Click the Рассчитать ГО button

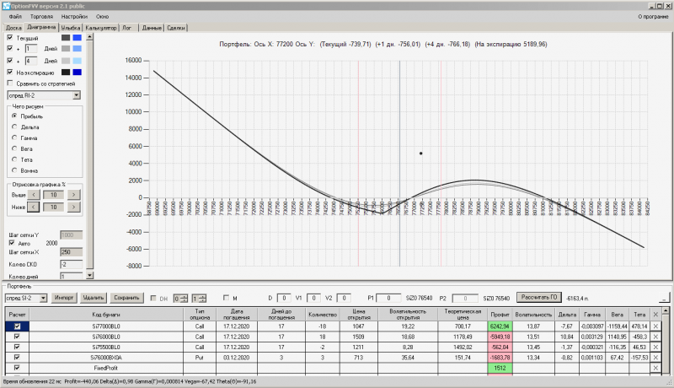(538, 297)
